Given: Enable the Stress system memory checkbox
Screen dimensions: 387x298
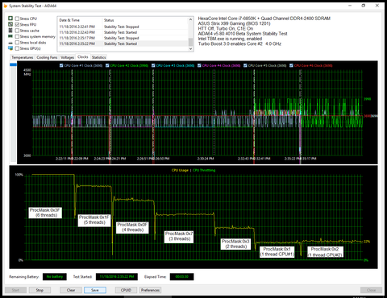Looking at the screenshot, I should [17, 36].
